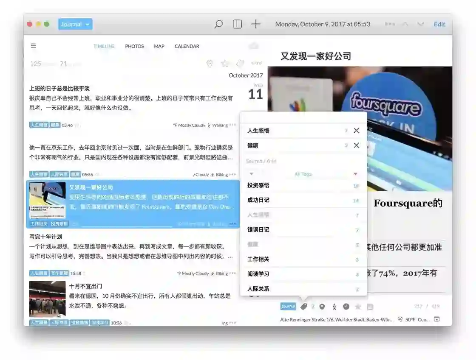Click the Walking label on 05:46 entry
Screen dimensions: 476x360
220,125
